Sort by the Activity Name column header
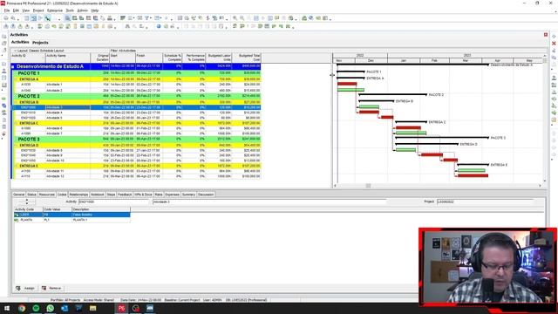This screenshot has height=314, width=558. [68, 58]
